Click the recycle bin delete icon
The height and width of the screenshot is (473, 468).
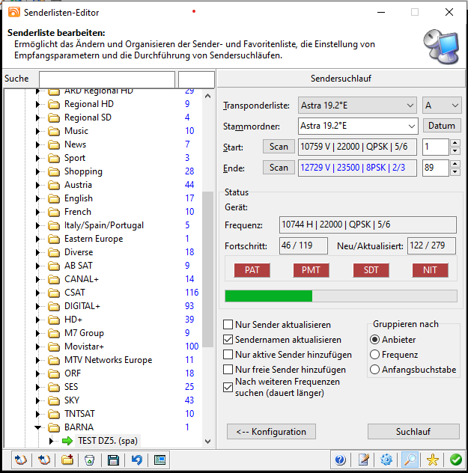point(89,460)
